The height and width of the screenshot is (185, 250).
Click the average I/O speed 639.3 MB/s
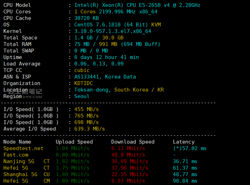coord(90,129)
